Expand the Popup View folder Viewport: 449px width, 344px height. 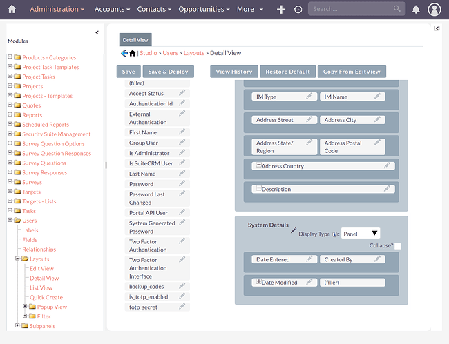pos(25,306)
